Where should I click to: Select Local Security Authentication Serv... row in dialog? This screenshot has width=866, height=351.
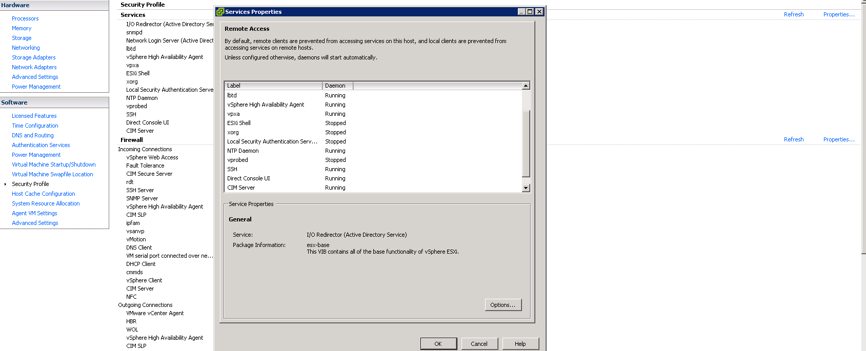pyautogui.click(x=373, y=141)
